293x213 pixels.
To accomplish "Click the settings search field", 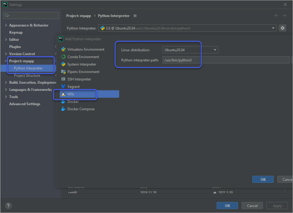I will (x=31, y=15).
